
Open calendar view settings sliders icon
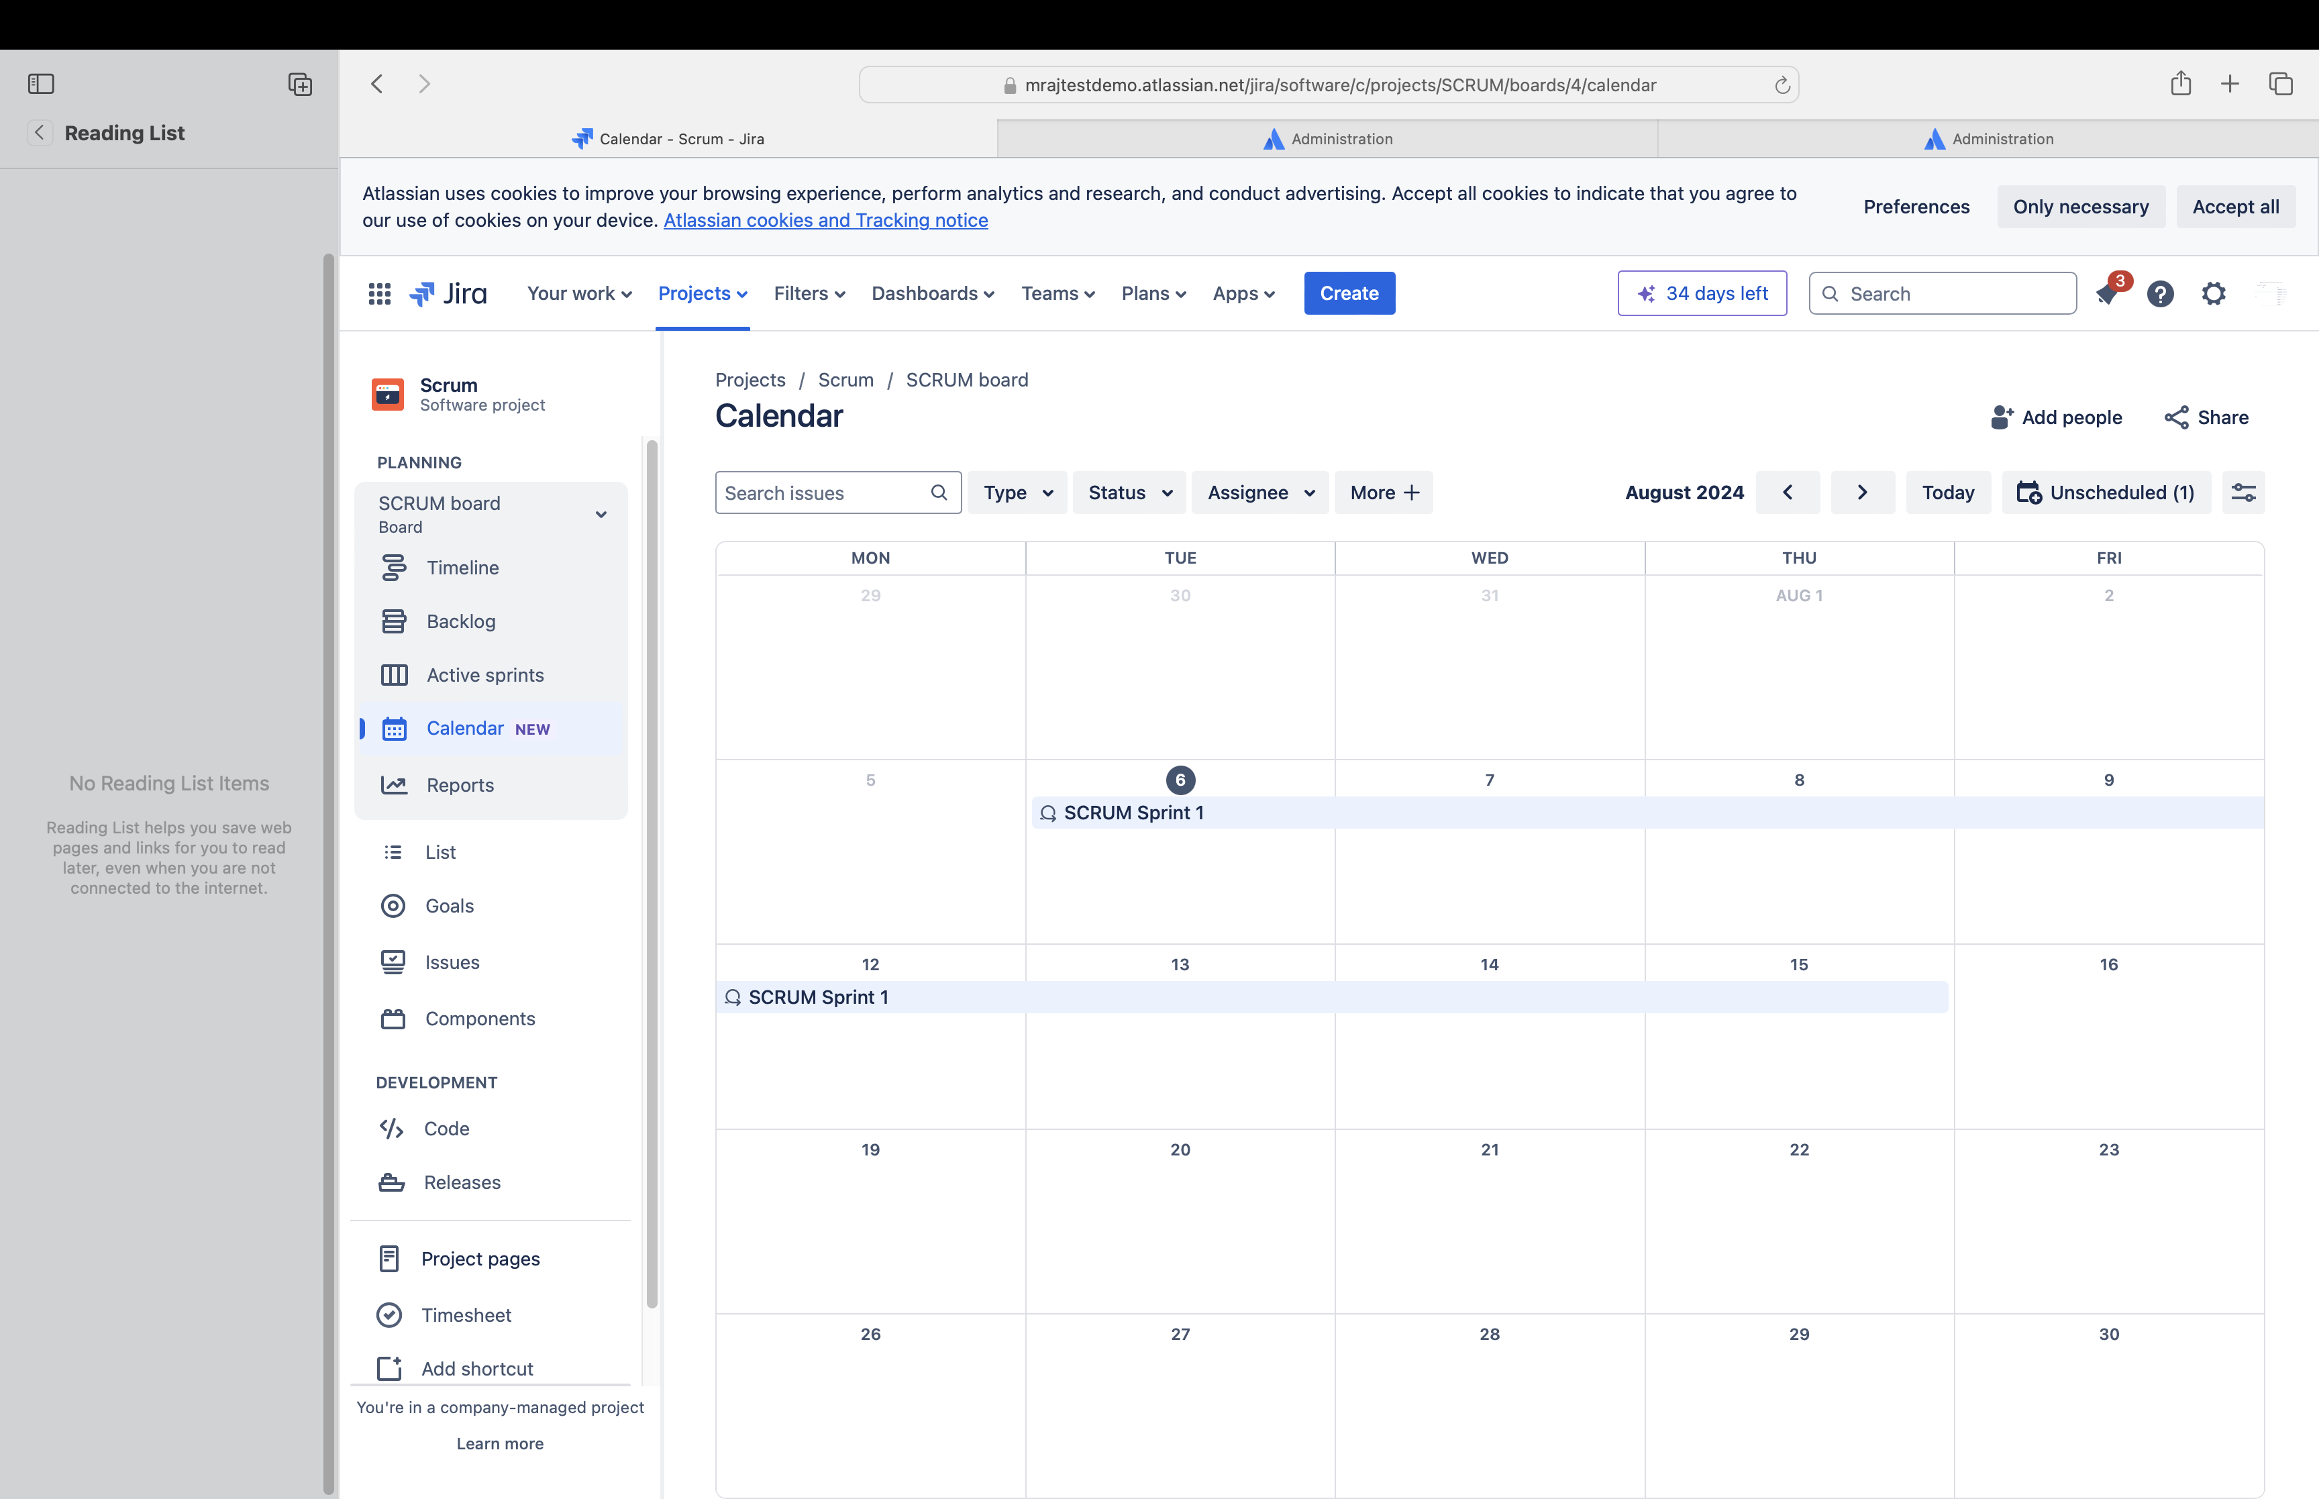pos(2244,493)
